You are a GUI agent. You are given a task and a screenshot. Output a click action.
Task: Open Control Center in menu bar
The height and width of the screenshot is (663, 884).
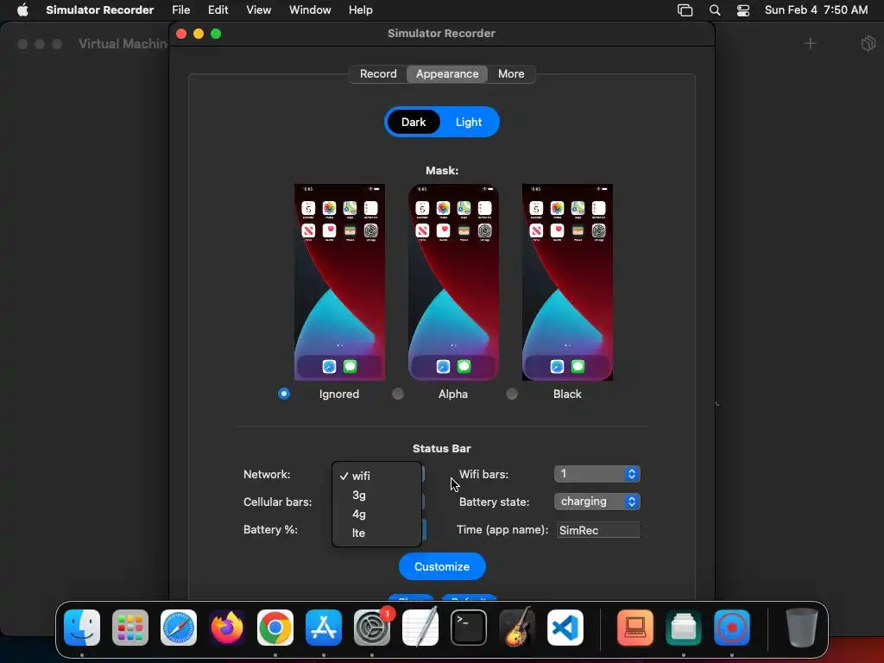(743, 10)
